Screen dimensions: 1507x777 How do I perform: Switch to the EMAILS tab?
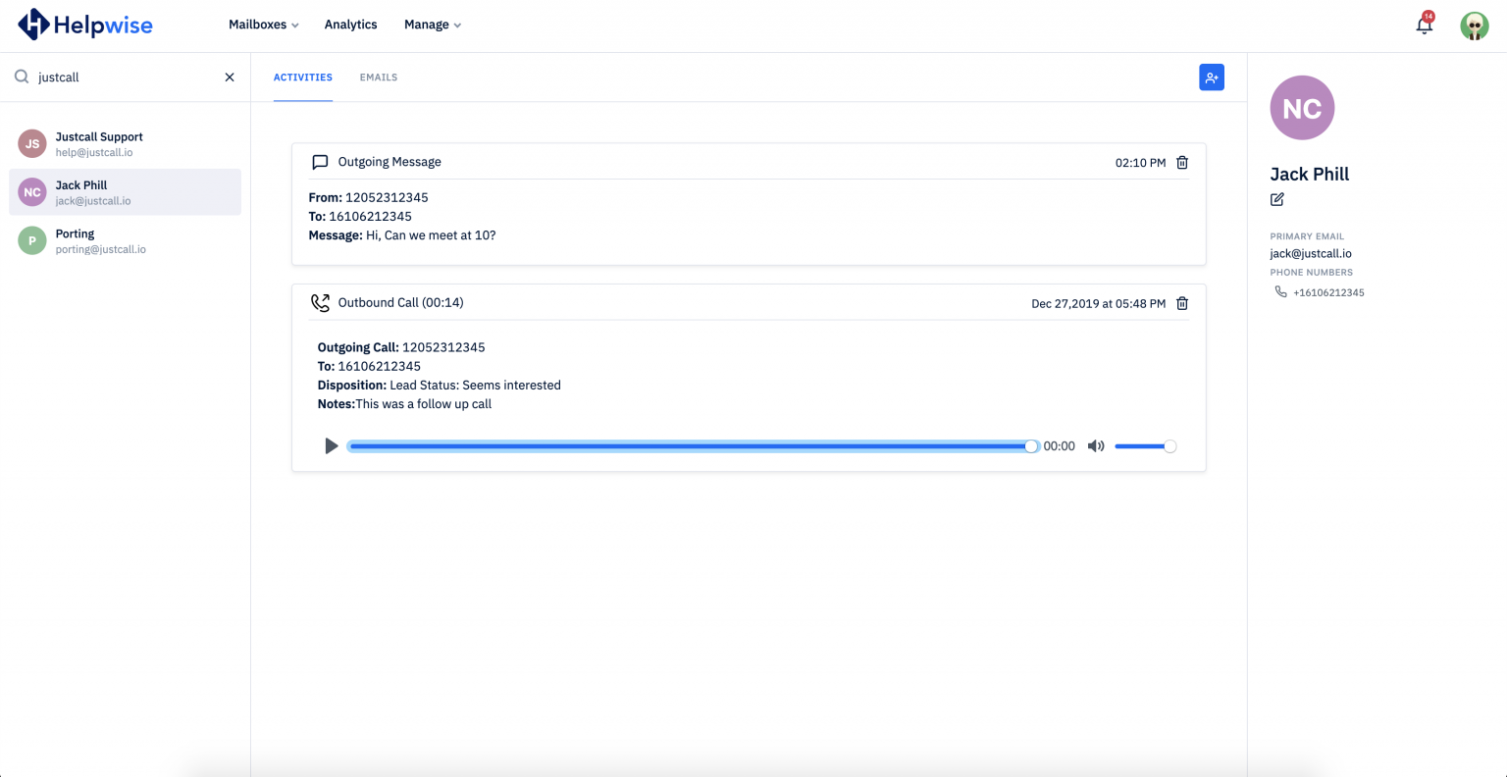point(378,77)
